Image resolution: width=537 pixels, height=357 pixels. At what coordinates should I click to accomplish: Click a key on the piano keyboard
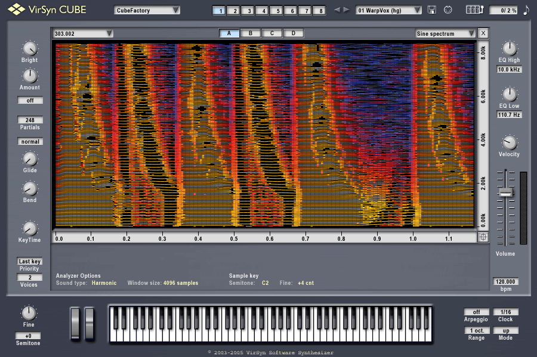click(270, 324)
